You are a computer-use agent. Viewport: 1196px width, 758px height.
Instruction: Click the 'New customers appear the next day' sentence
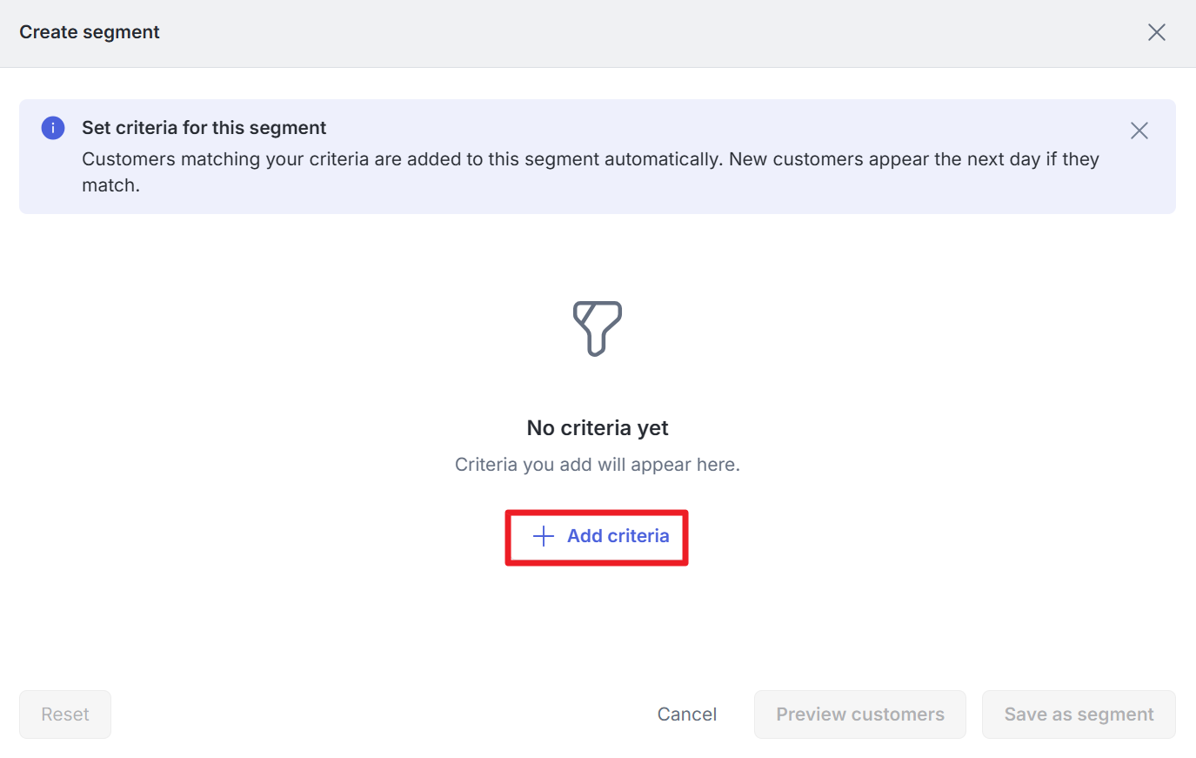(914, 159)
